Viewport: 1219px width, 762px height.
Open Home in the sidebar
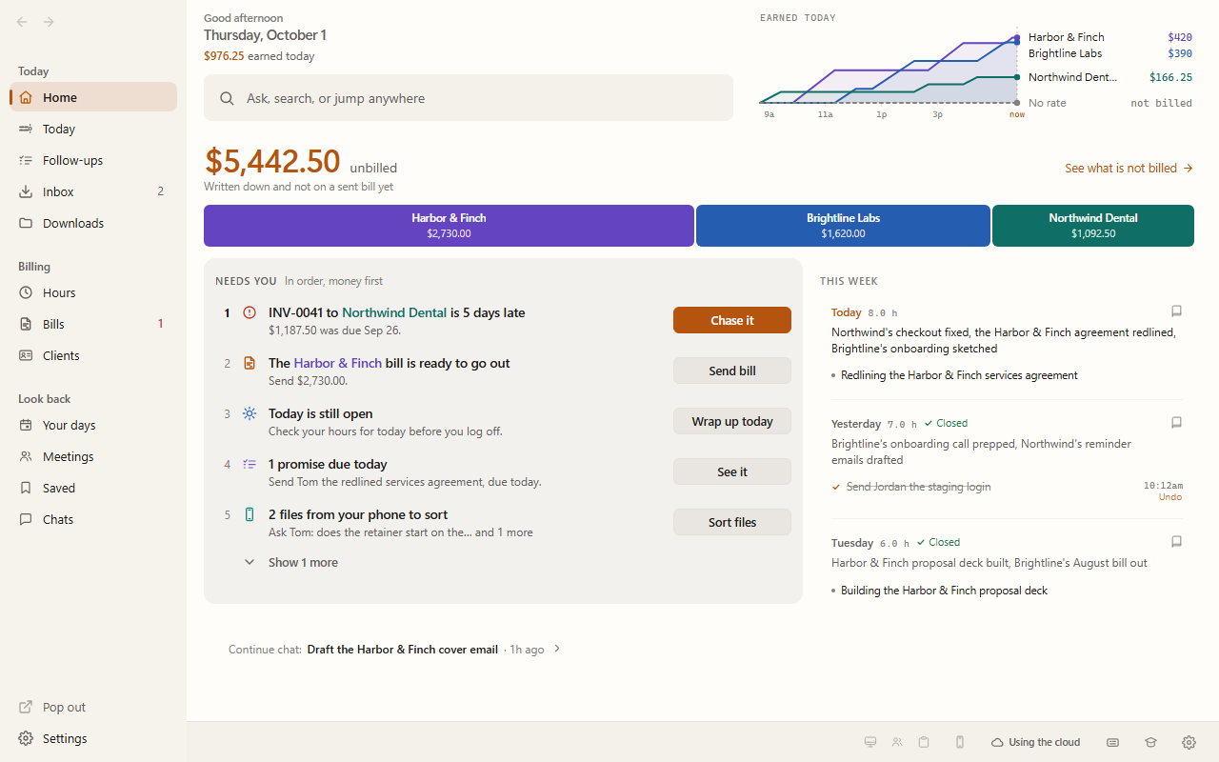click(x=93, y=97)
